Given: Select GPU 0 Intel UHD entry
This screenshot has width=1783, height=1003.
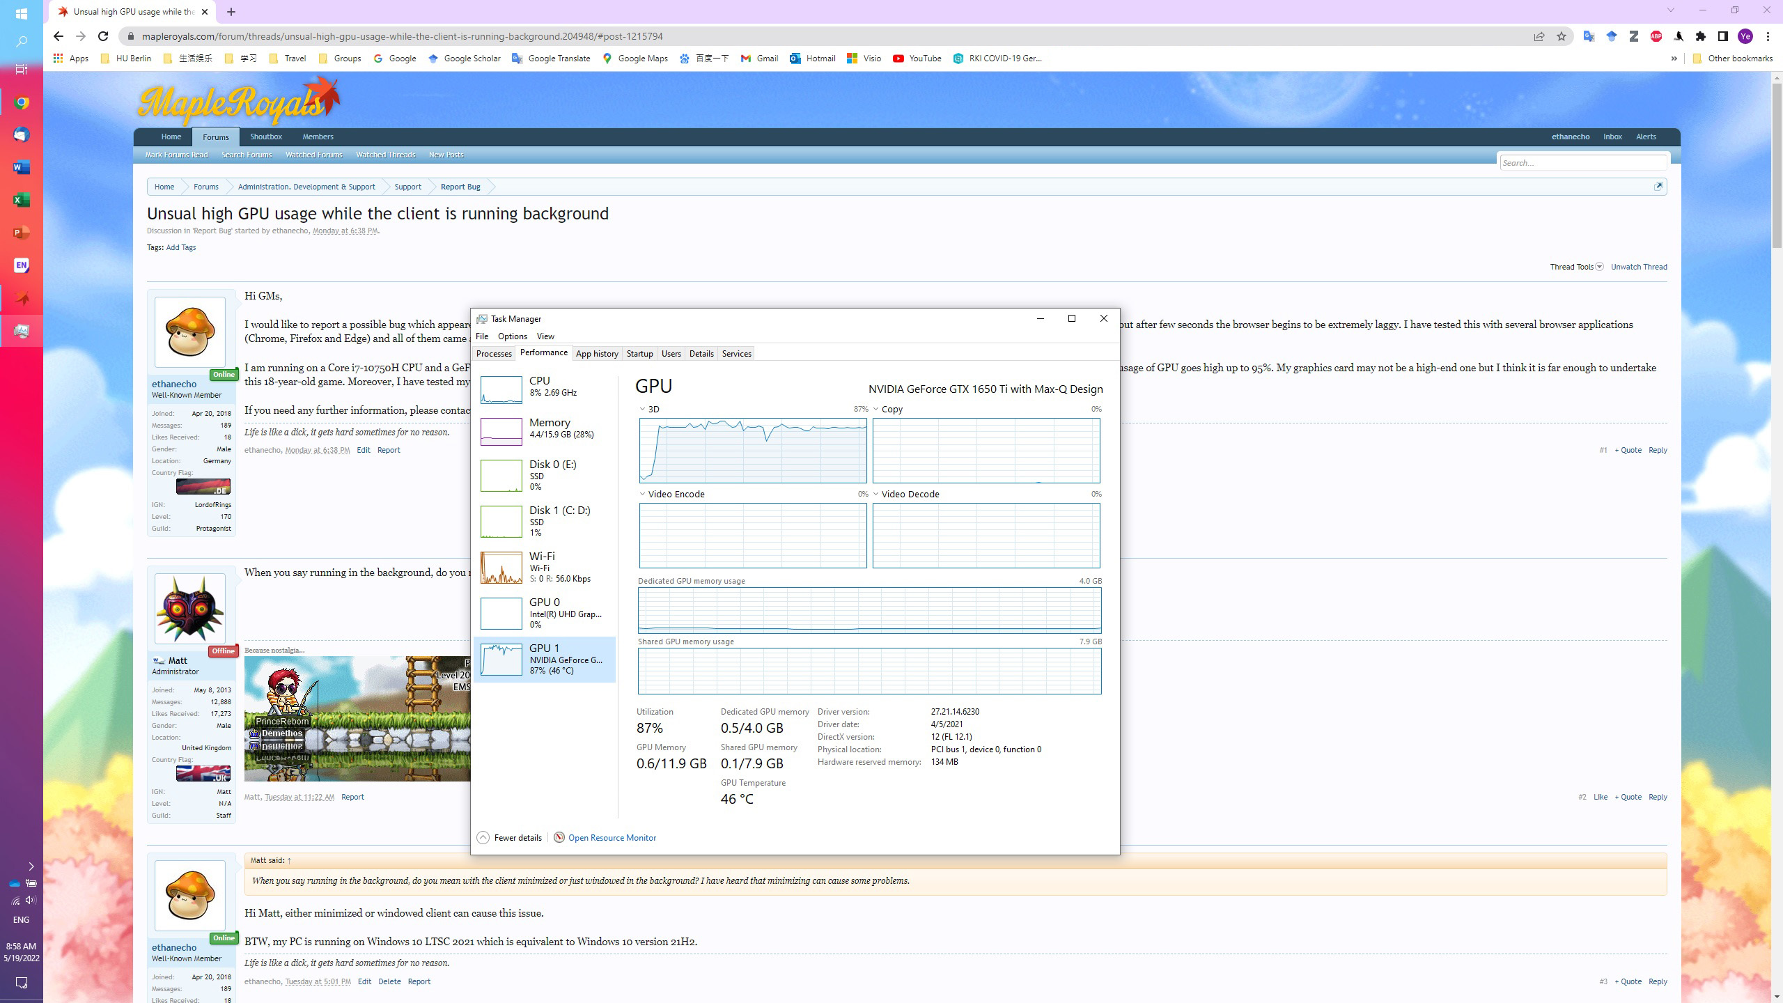Looking at the screenshot, I should click(545, 613).
